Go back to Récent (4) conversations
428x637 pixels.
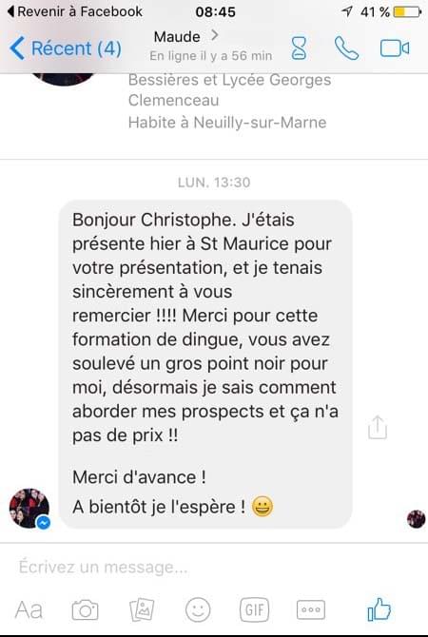coord(66,48)
